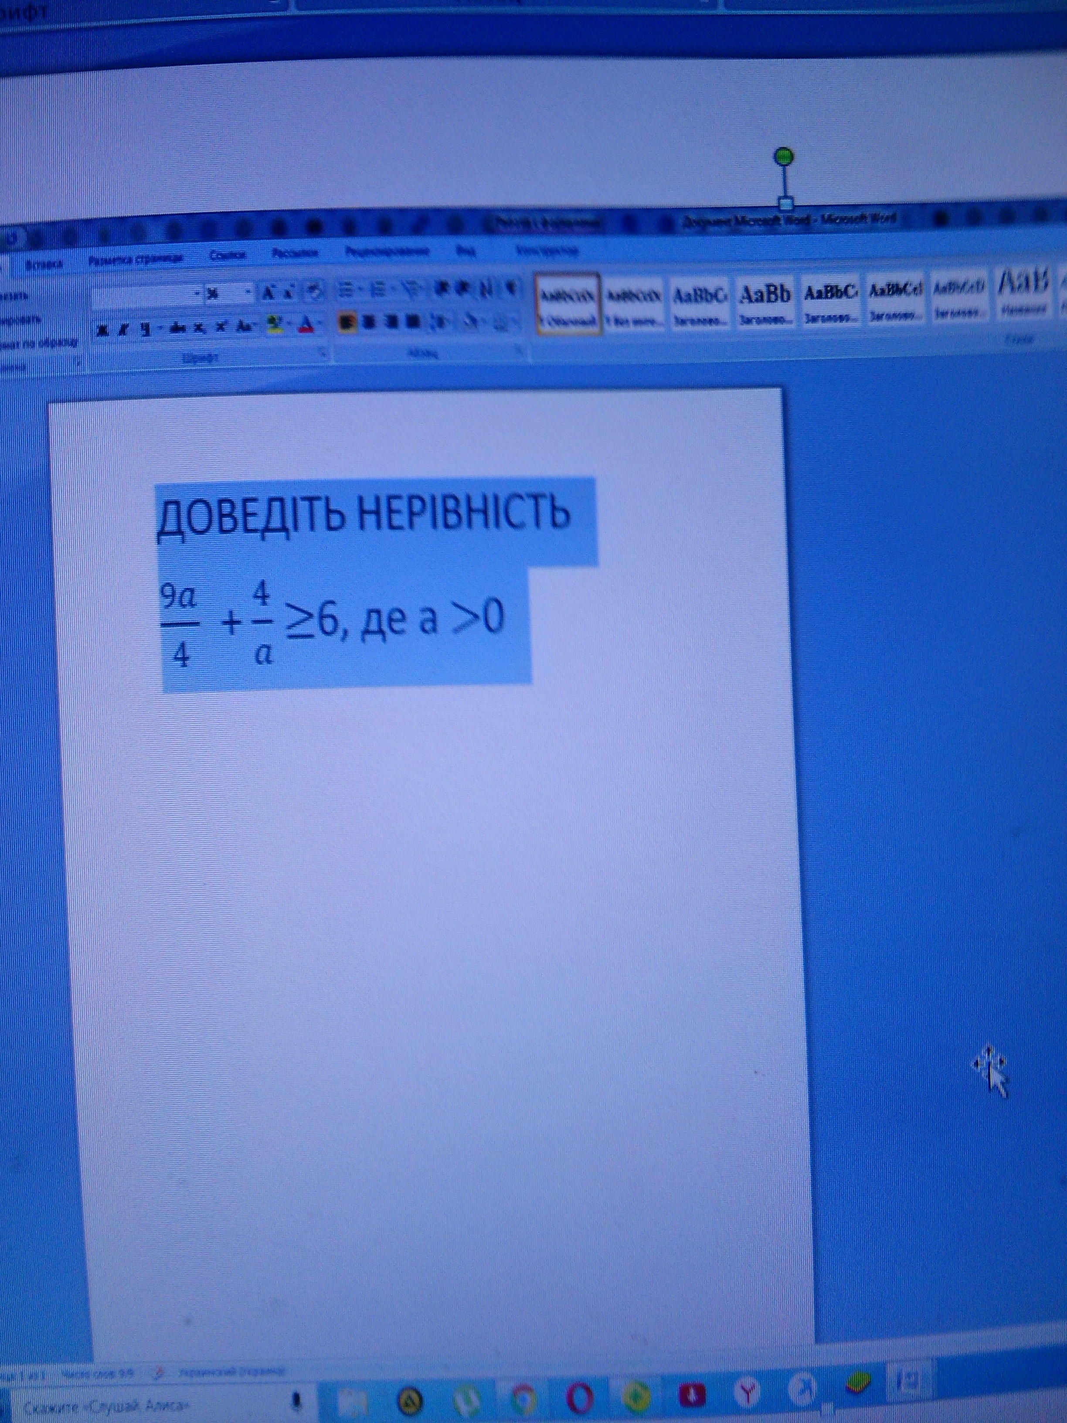Toggle the show paragraph marks button
The width and height of the screenshot is (1067, 1423).
512,288
